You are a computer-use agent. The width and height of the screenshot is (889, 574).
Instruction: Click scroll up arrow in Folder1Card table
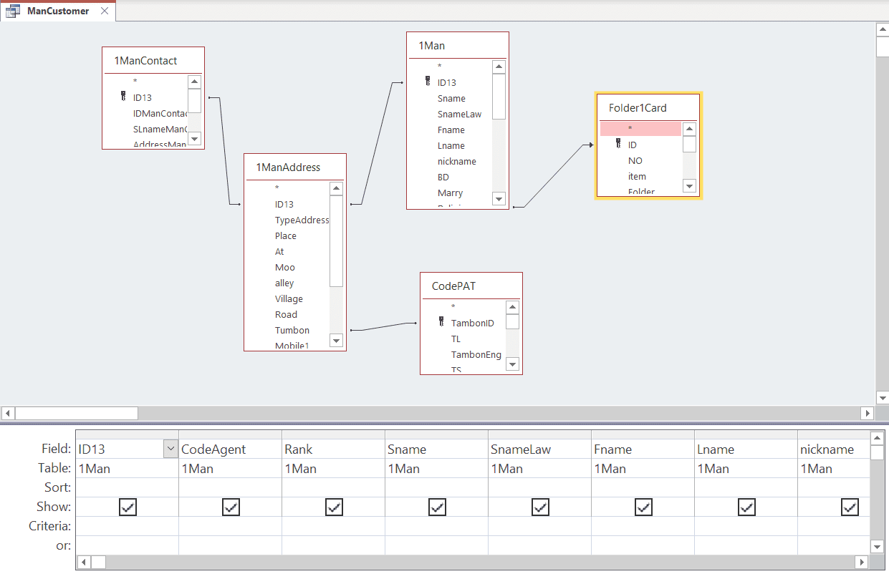pos(689,130)
